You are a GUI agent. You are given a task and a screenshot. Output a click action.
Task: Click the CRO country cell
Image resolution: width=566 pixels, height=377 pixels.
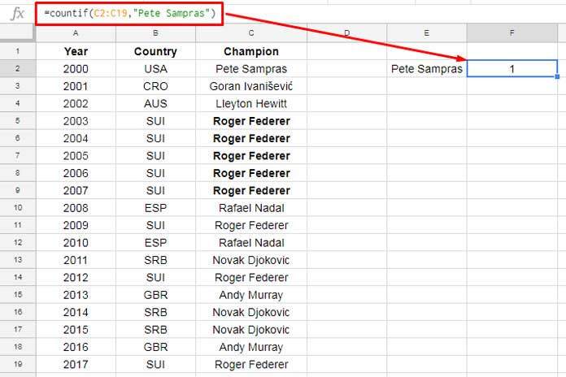click(155, 86)
